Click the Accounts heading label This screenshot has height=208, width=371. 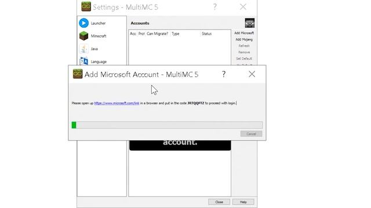coord(140,23)
